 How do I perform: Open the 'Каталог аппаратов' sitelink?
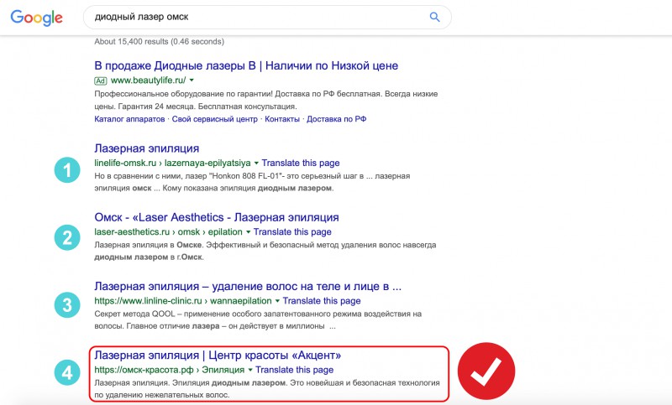130,119
